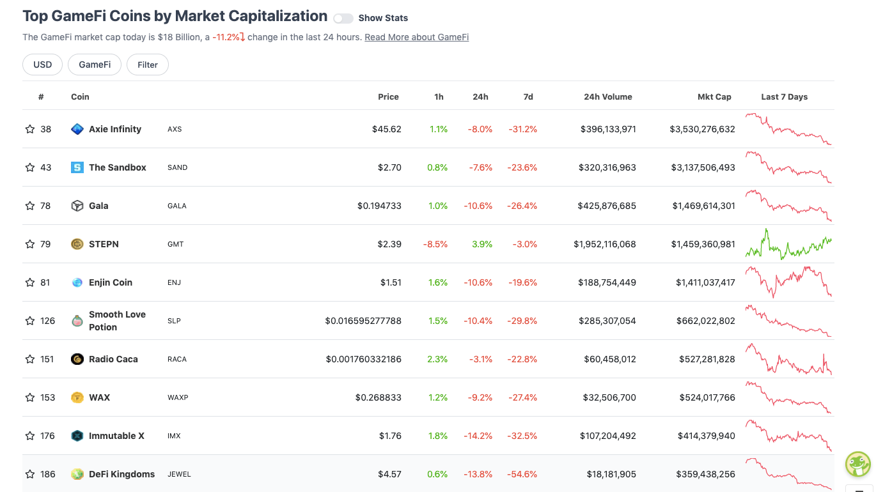Sort by Mkt Cap column

tap(714, 97)
